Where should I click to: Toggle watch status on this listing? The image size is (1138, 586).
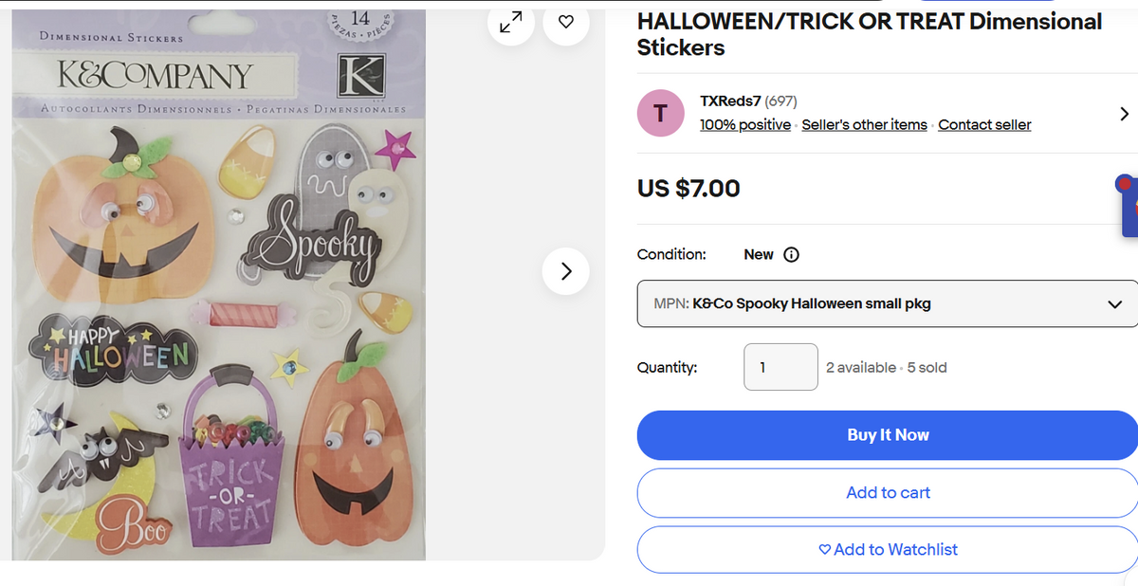click(x=888, y=549)
